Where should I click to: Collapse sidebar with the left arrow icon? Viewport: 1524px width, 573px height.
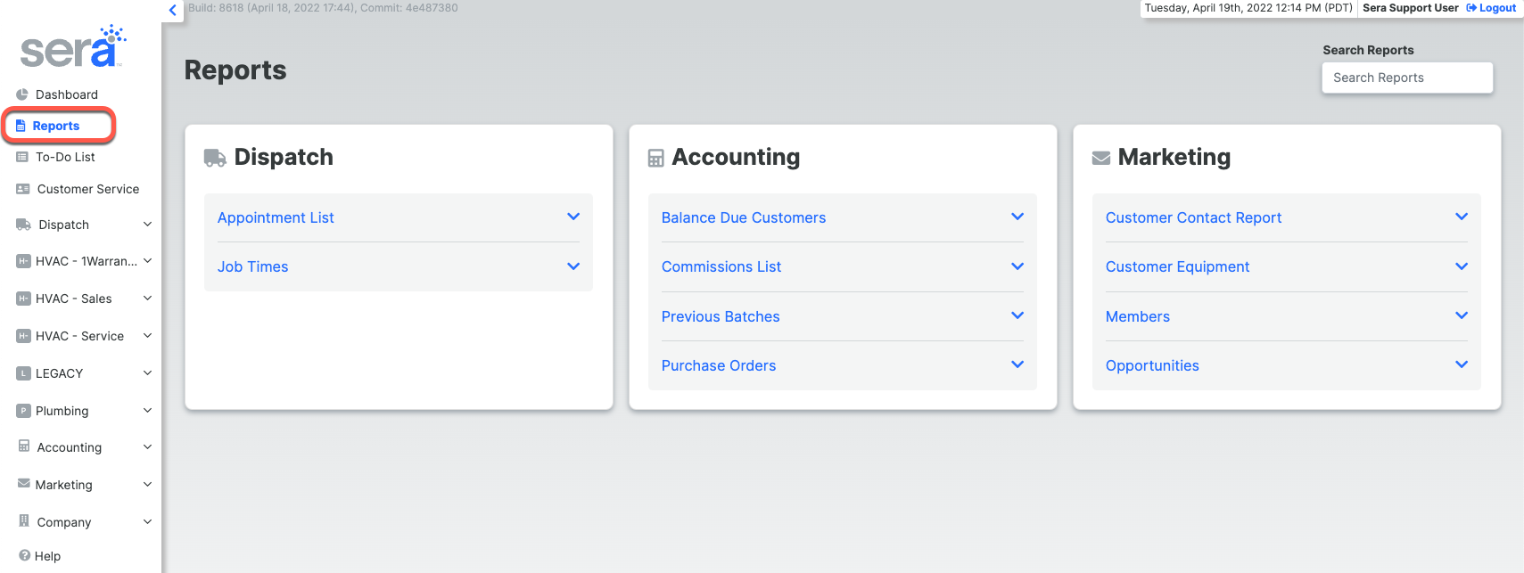[x=173, y=11]
